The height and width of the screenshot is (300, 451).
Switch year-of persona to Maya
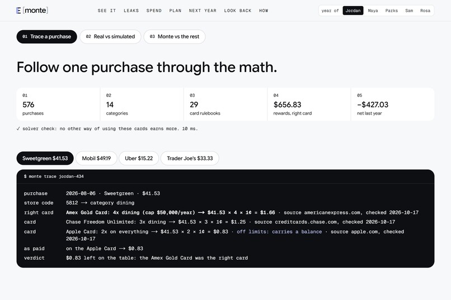pos(373,11)
